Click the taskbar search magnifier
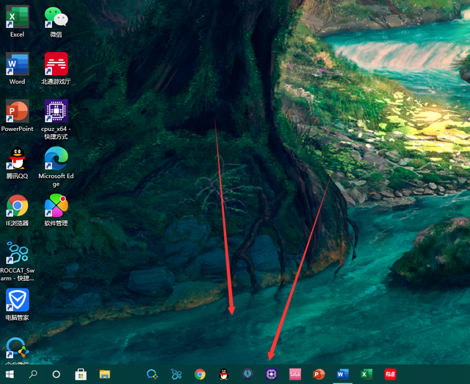This screenshot has height=384, width=470. click(x=33, y=374)
